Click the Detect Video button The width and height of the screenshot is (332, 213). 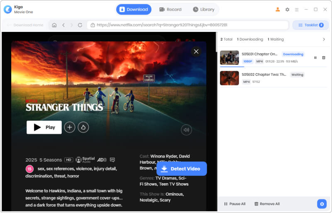(x=181, y=169)
